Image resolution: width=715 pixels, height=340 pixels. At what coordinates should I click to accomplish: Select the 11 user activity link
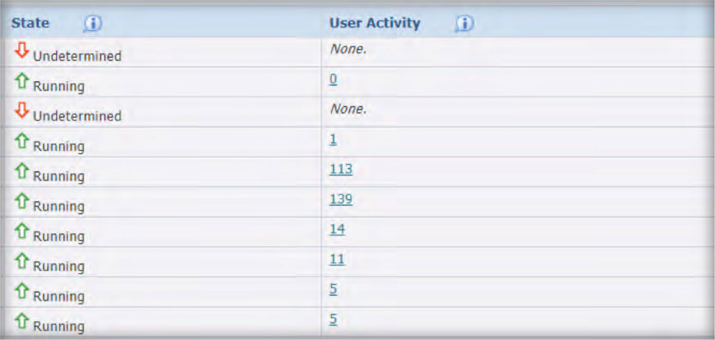pos(337,259)
